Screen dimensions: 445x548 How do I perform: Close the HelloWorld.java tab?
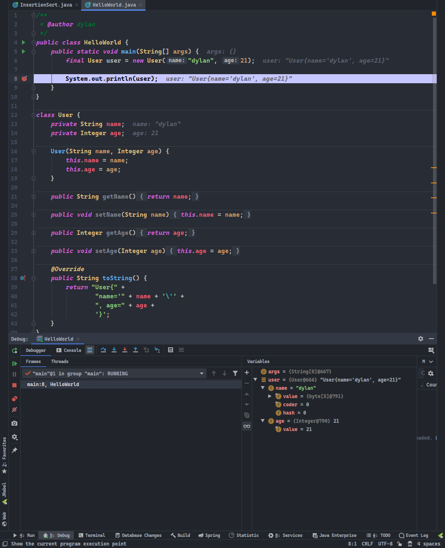(141, 5)
